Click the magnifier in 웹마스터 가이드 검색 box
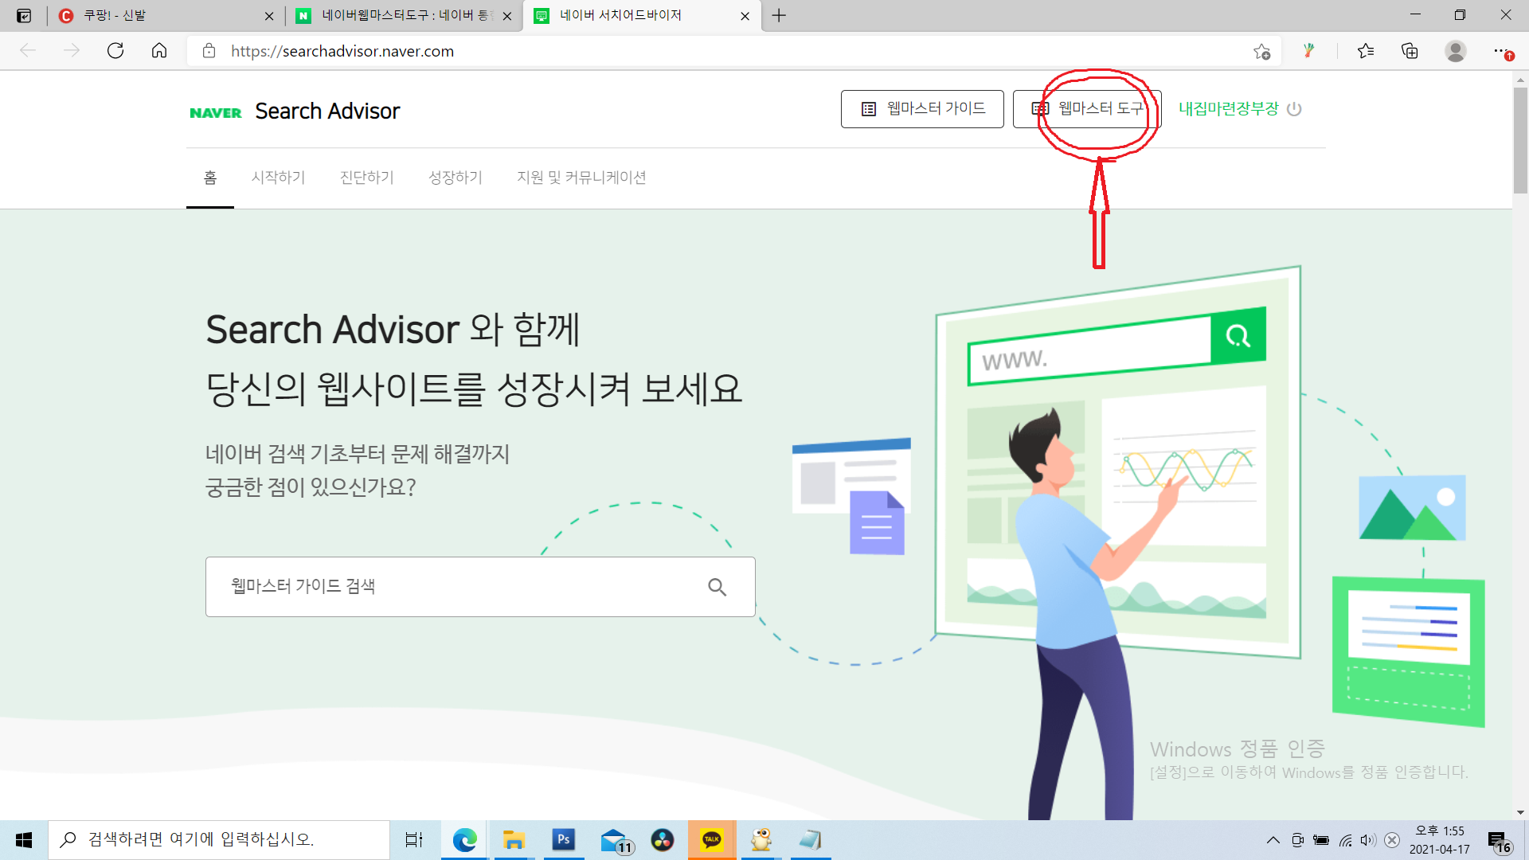The height and width of the screenshot is (860, 1529). [717, 587]
